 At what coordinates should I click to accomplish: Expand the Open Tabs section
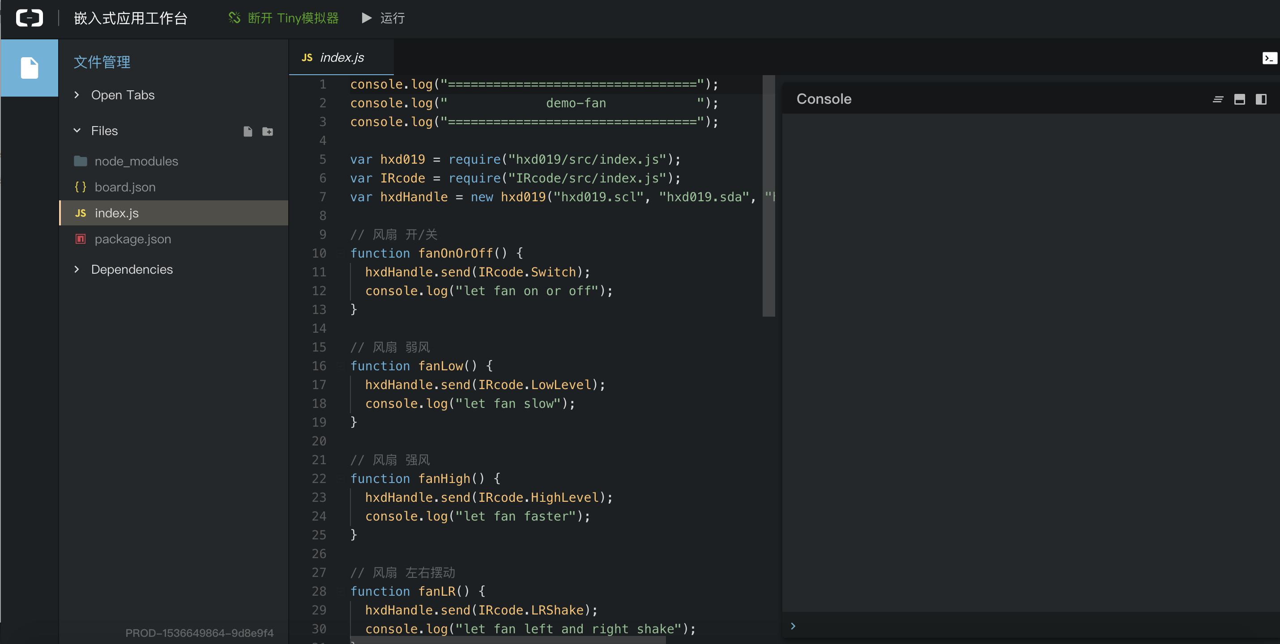(77, 95)
